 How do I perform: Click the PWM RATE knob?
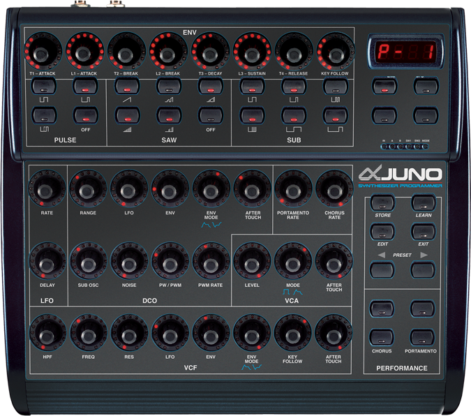coord(211,261)
